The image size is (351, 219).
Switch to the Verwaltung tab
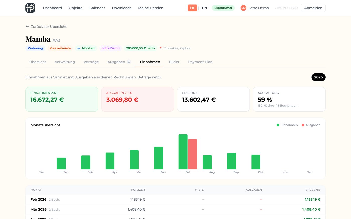pos(65,62)
